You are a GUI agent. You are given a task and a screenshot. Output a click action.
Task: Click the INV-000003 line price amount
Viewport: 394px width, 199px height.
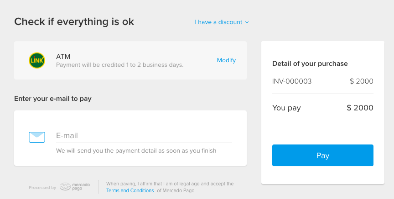[362, 81]
